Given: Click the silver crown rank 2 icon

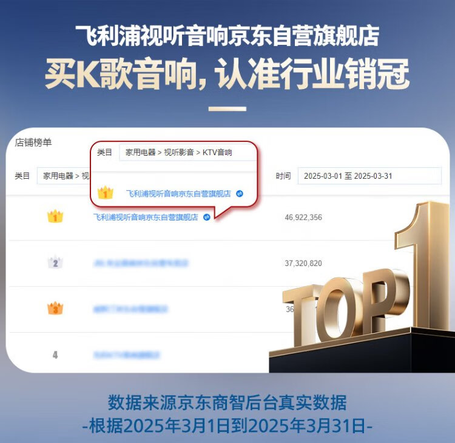Looking at the screenshot, I should click(55, 262).
